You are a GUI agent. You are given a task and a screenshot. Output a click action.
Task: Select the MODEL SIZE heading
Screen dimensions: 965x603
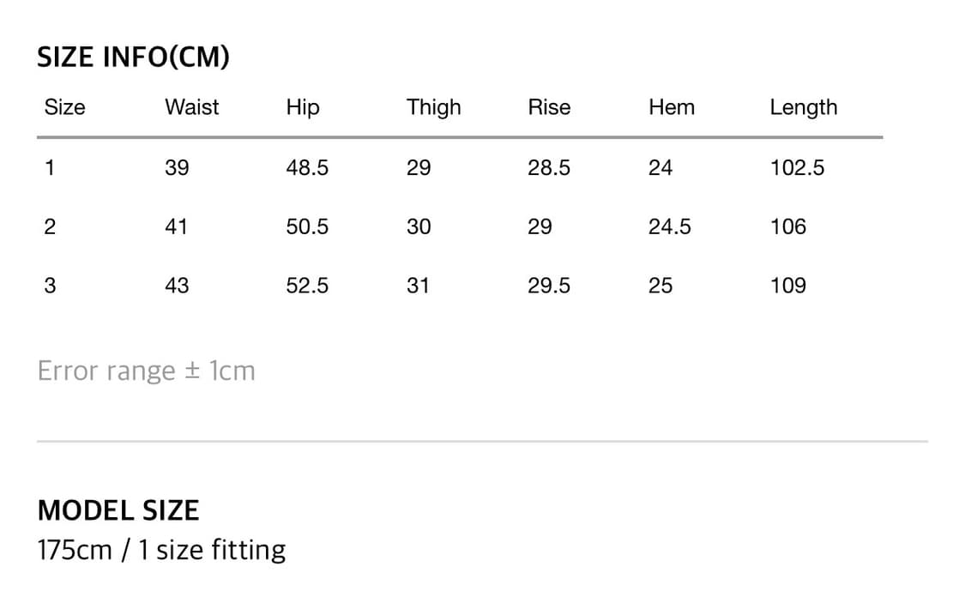click(118, 510)
